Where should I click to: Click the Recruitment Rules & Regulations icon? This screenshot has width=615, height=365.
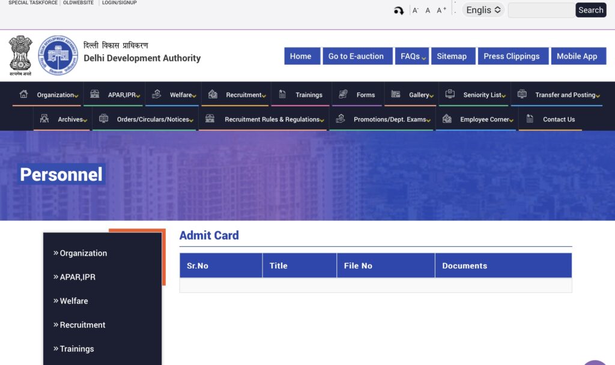pyautogui.click(x=210, y=118)
